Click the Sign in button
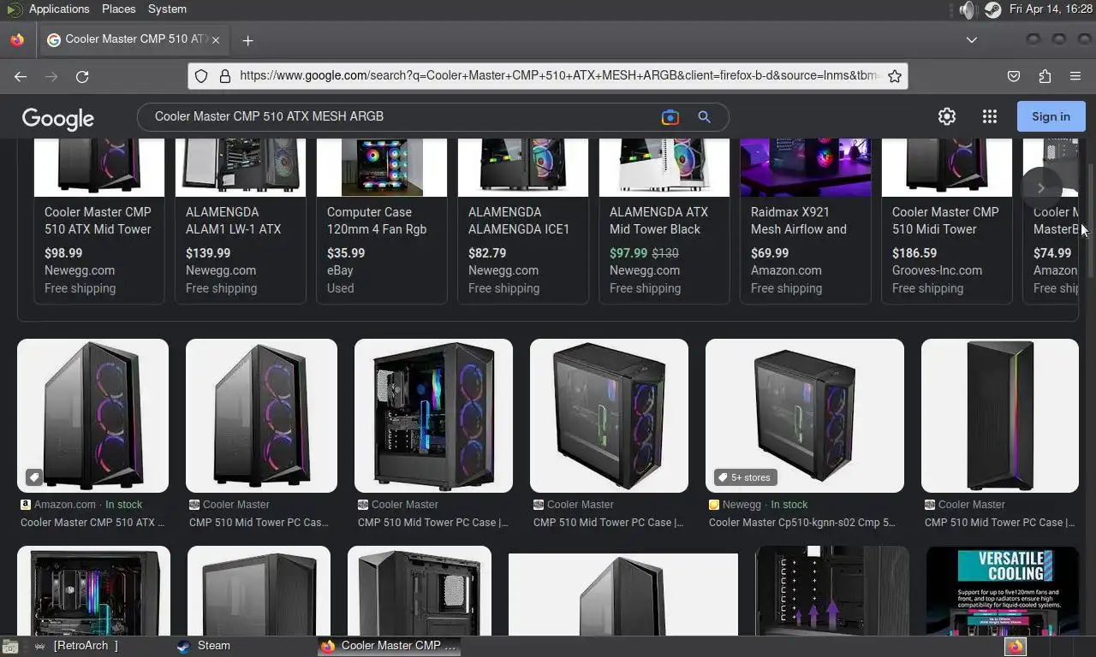This screenshot has width=1096, height=657. pyautogui.click(x=1051, y=116)
